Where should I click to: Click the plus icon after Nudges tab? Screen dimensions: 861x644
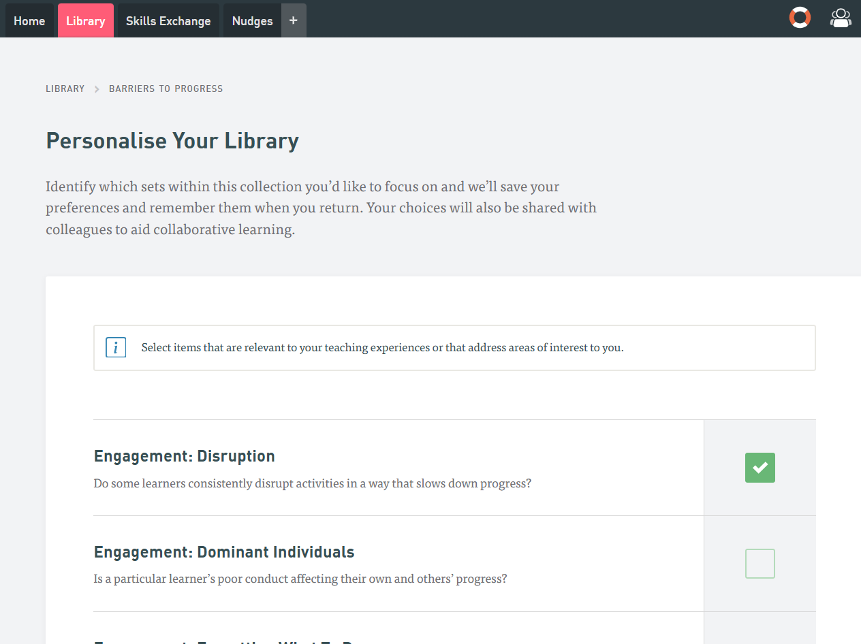coord(294,20)
